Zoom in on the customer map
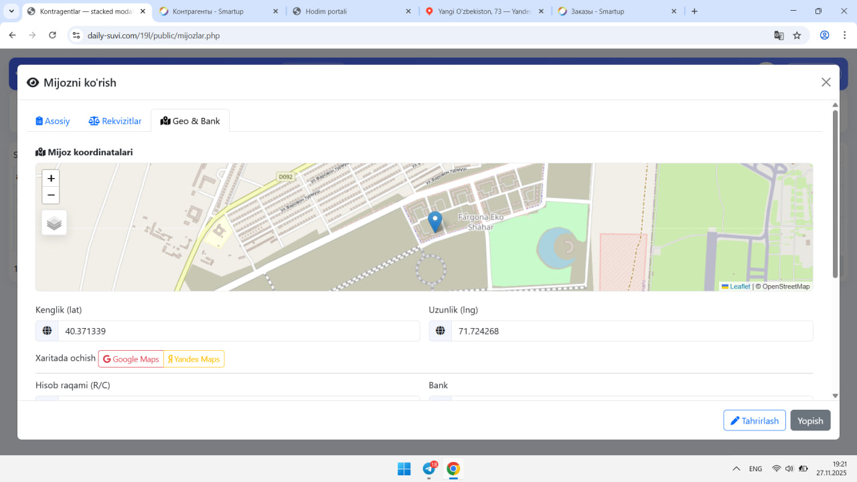The width and height of the screenshot is (857, 482). pos(51,179)
